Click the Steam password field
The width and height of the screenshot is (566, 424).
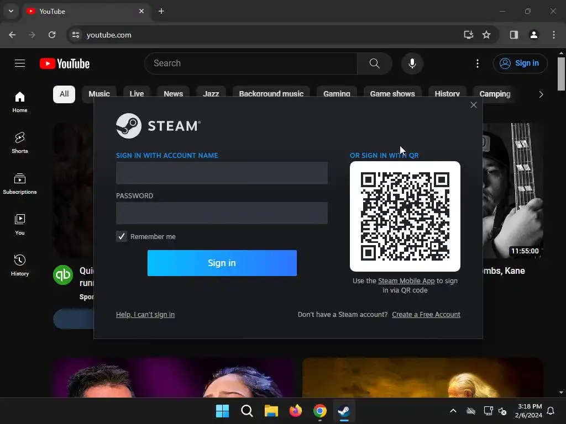(222, 213)
